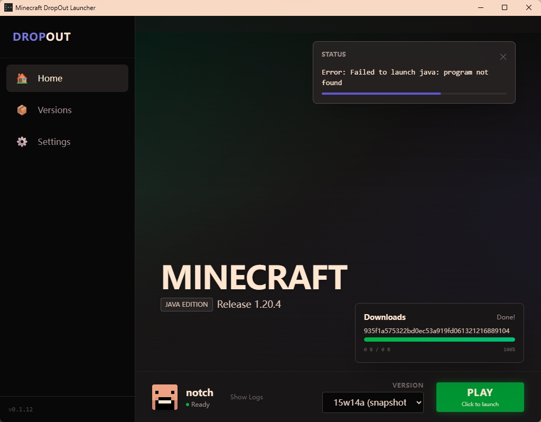Screen dimensions: 541x422
Task: Click the green Downloads progress bar
Action: pos(439,340)
